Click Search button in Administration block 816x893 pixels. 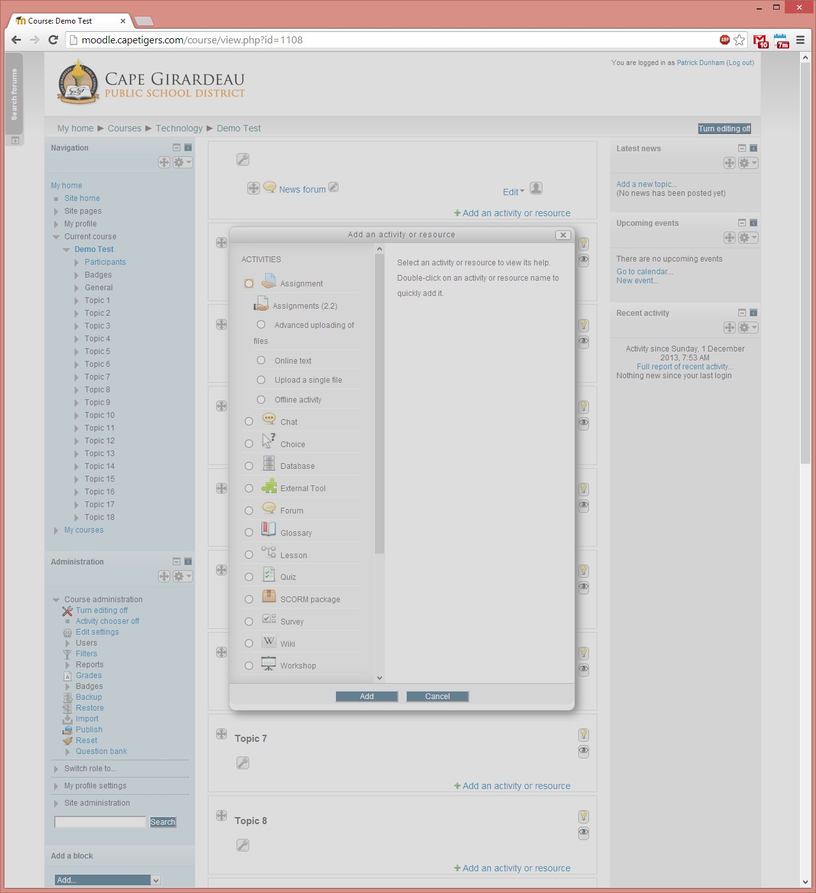click(163, 822)
